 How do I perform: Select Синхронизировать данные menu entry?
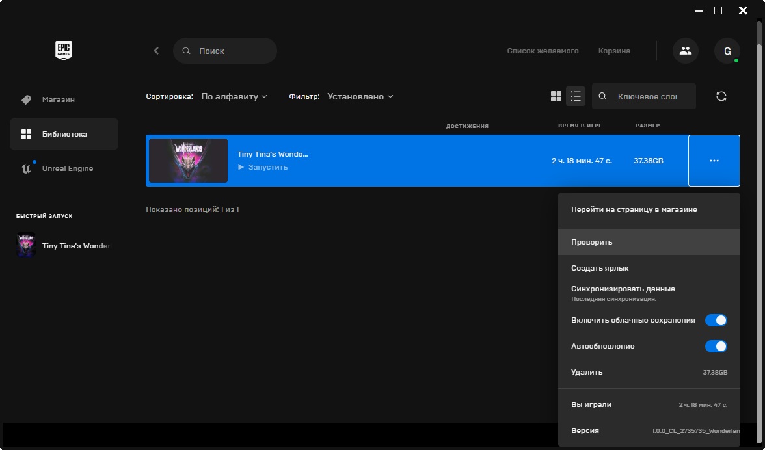point(649,293)
